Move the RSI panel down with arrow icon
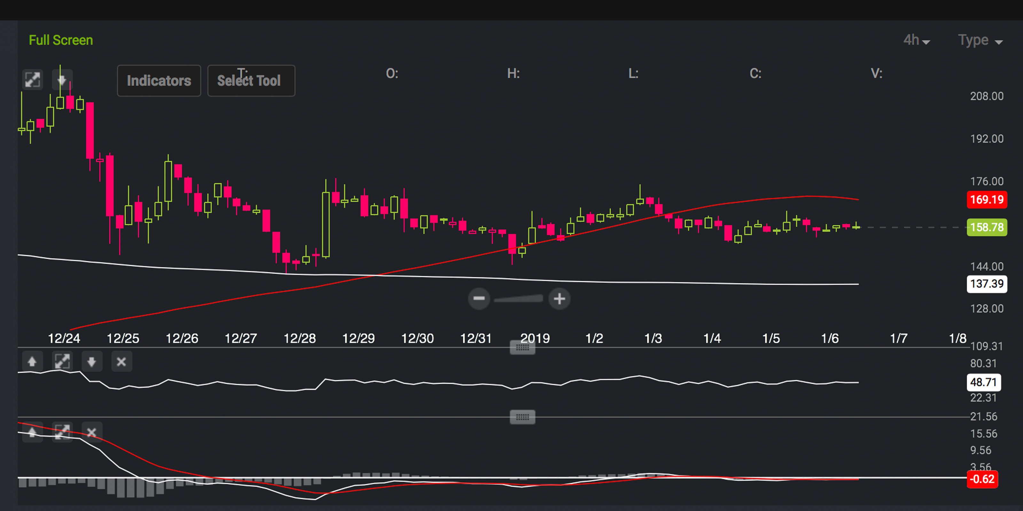The image size is (1023, 511). (x=92, y=362)
